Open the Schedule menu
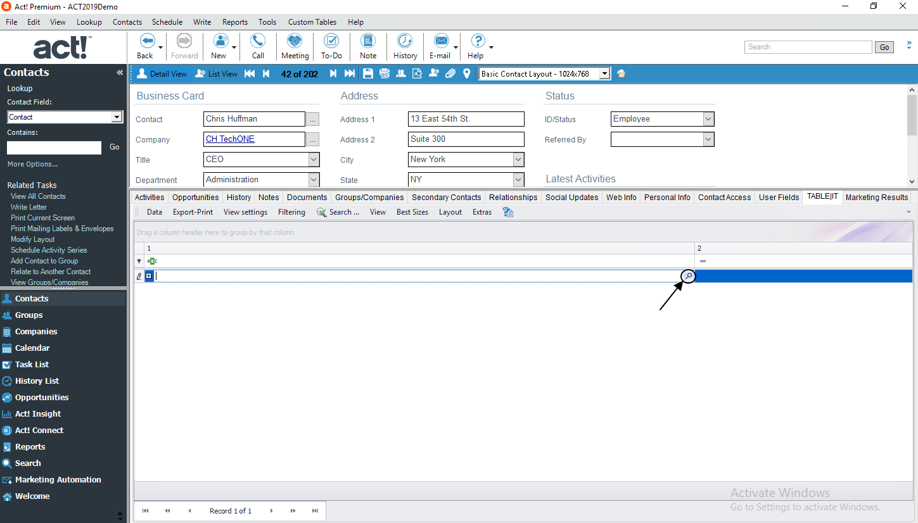 point(167,22)
